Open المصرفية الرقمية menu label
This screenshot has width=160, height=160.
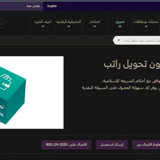coord(69,22)
